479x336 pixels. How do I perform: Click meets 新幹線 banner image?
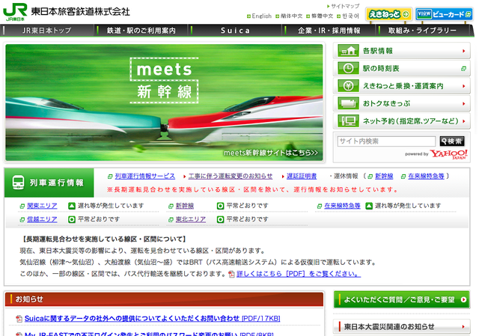pos(164,103)
